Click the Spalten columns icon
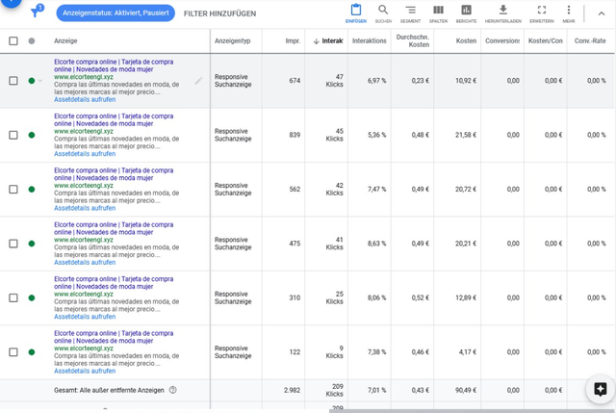The width and height of the screenshot is (616, 413). tap(438, 10)
